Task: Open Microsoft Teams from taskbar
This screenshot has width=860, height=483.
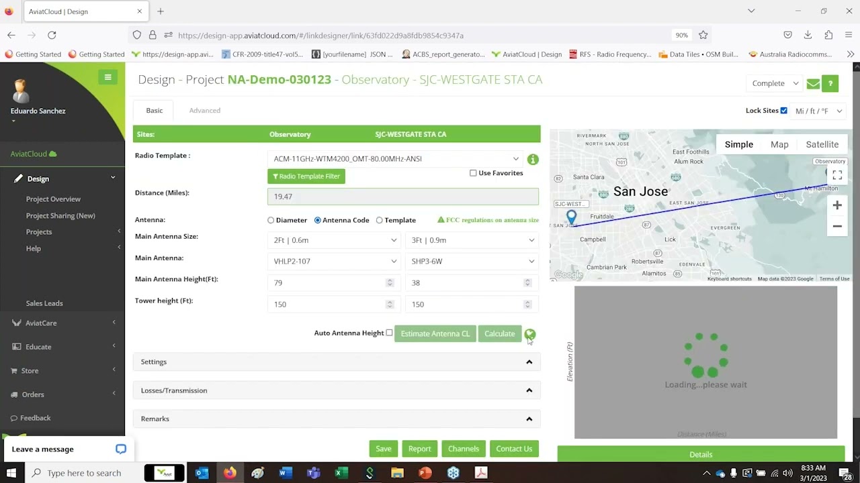Action: [x=313, y=473]
